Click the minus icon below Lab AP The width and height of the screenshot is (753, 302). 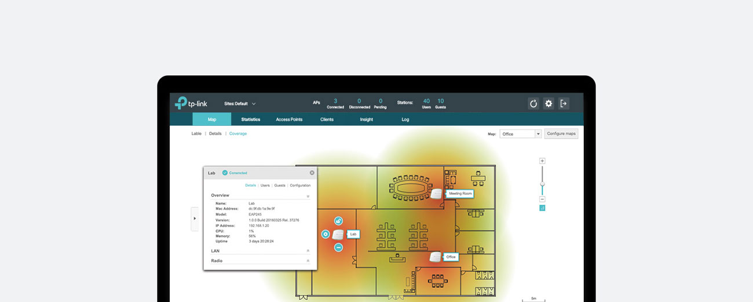click(338, 248)
